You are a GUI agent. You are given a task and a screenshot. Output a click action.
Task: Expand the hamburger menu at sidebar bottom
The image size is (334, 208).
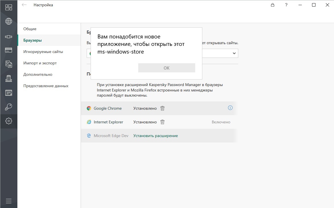pos(9,201)
